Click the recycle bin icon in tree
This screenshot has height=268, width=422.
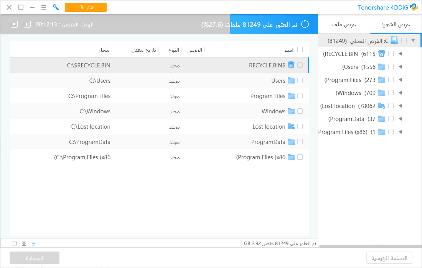point(382,54)
